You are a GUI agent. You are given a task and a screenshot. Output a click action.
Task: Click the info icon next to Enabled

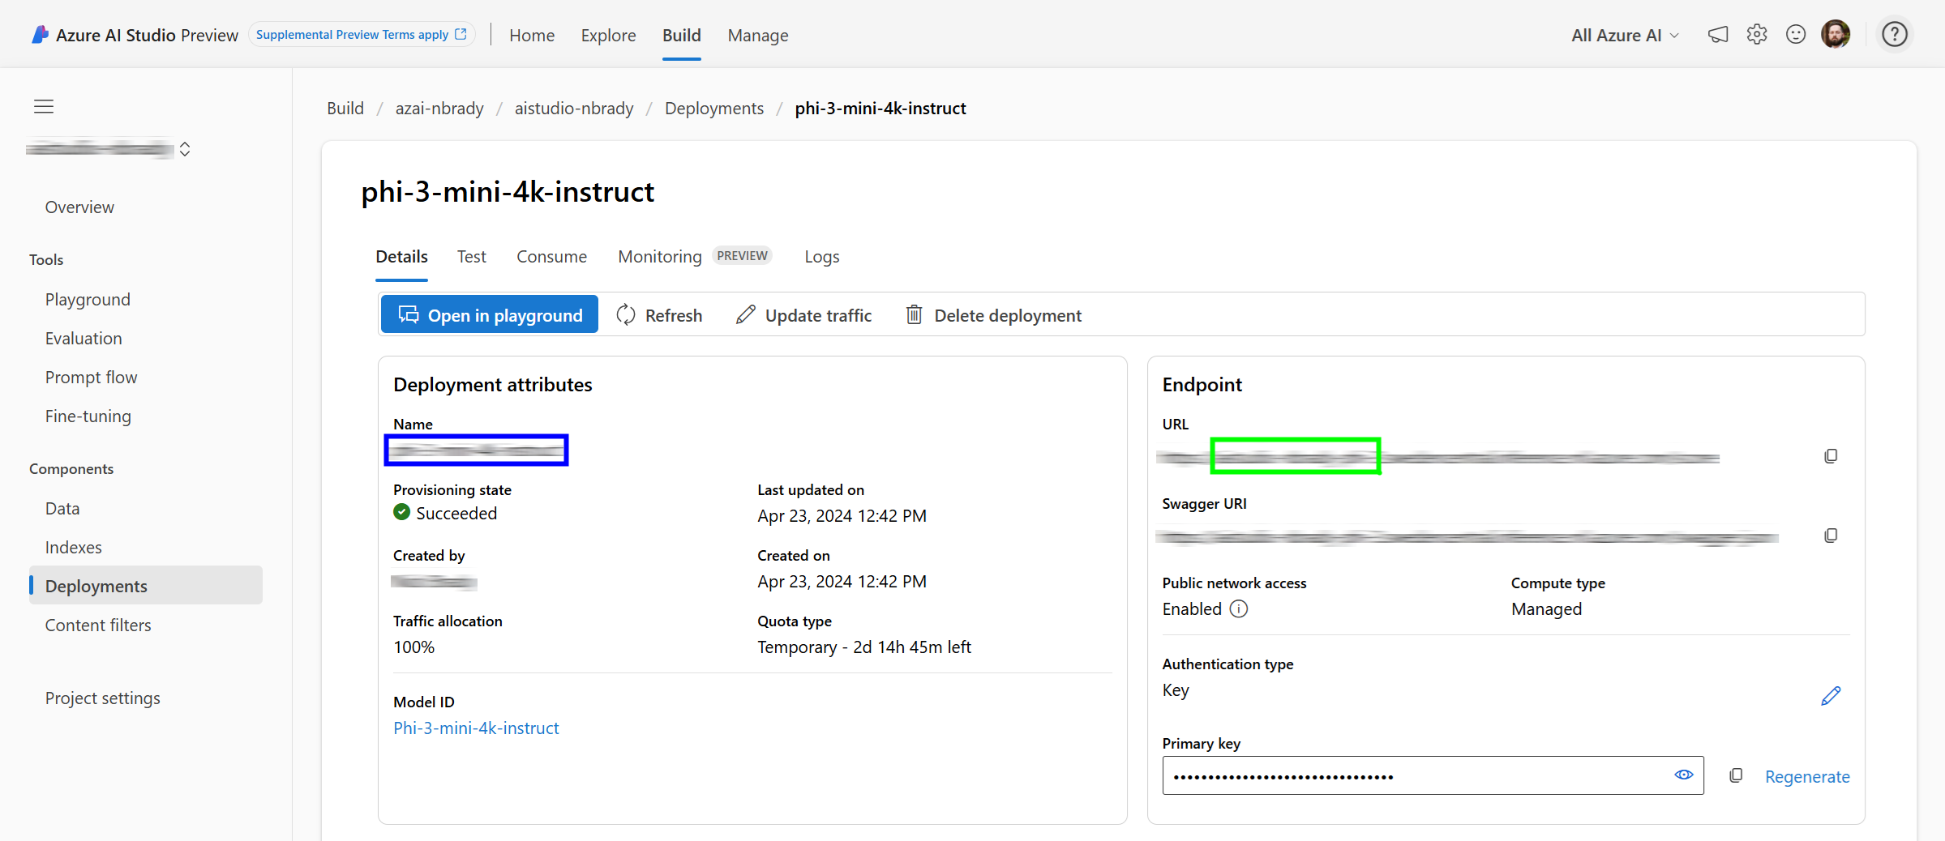point(1239,608)
